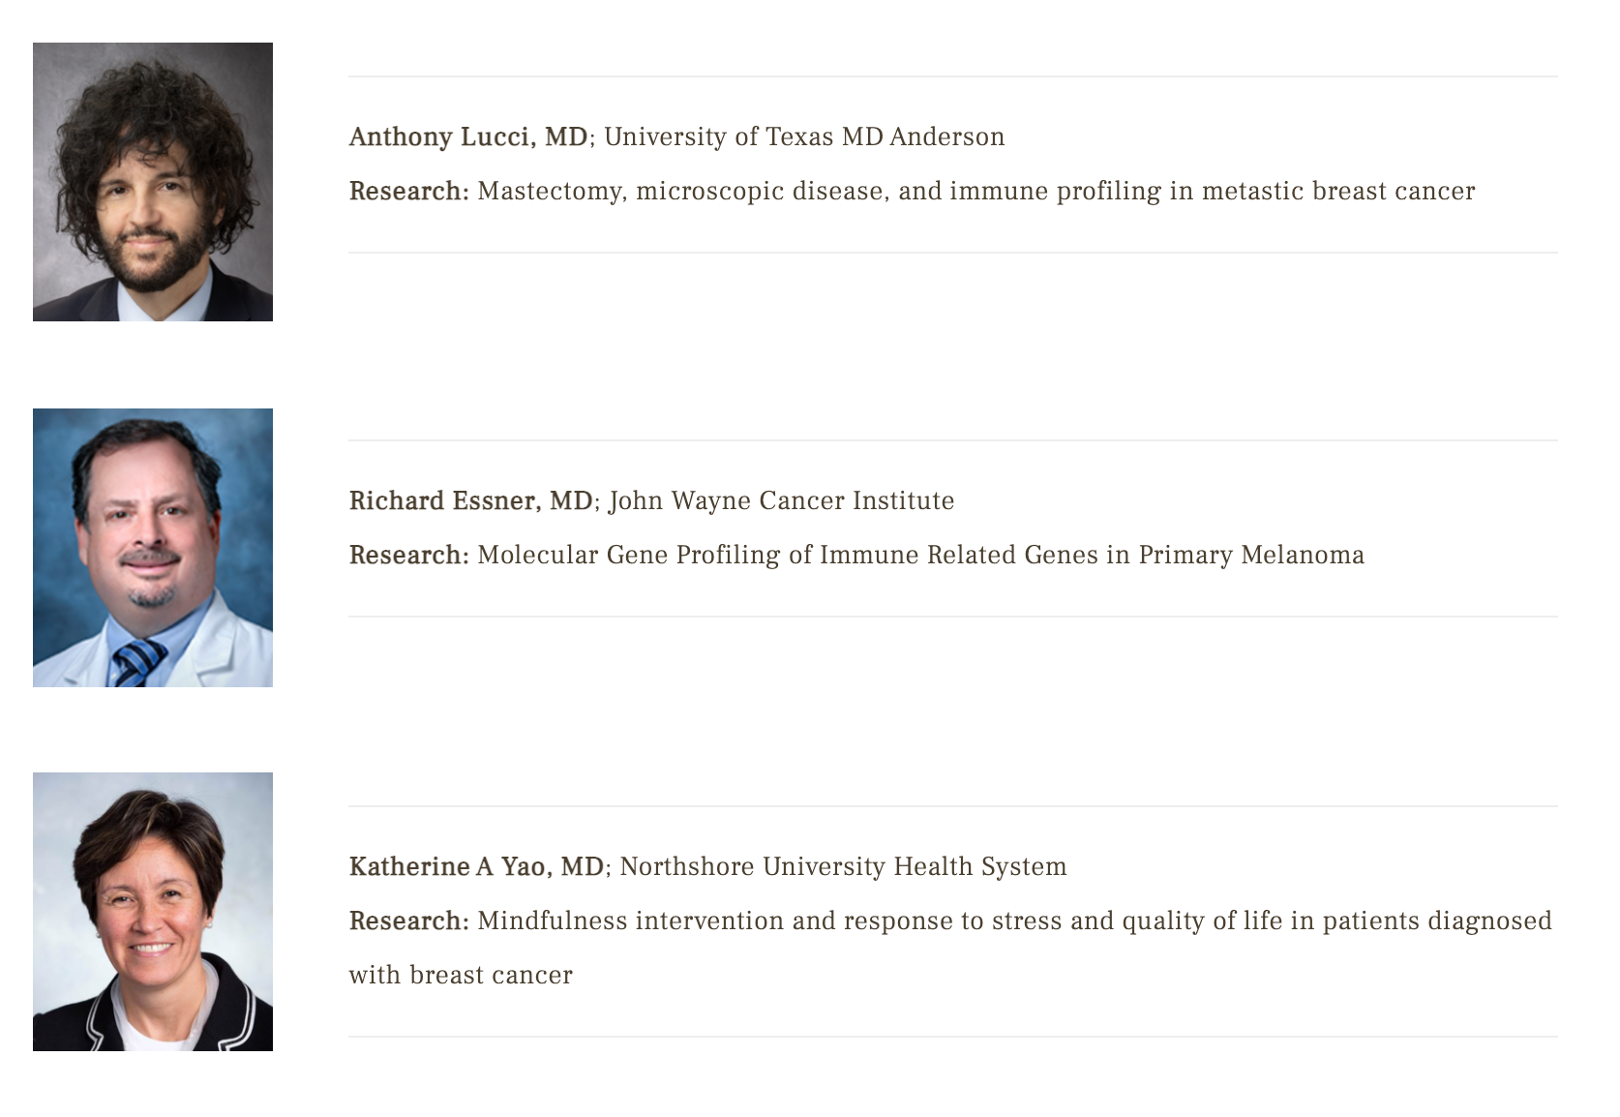This screenshot has width=1620, height=1117.
Task: Click the name Anthony Lucci, MD
Action: [468, 137]
